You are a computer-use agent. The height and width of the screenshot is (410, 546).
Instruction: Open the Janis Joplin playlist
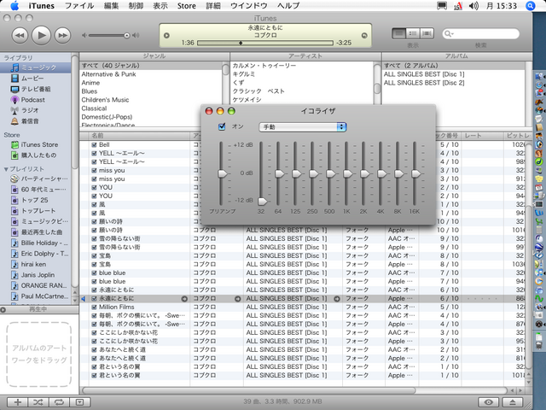point(35,275)
